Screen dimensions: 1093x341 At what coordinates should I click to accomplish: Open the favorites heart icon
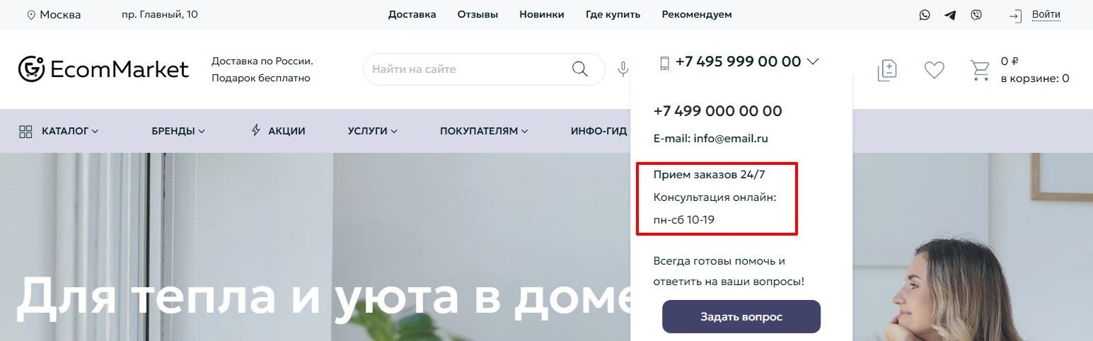[935, 69]
